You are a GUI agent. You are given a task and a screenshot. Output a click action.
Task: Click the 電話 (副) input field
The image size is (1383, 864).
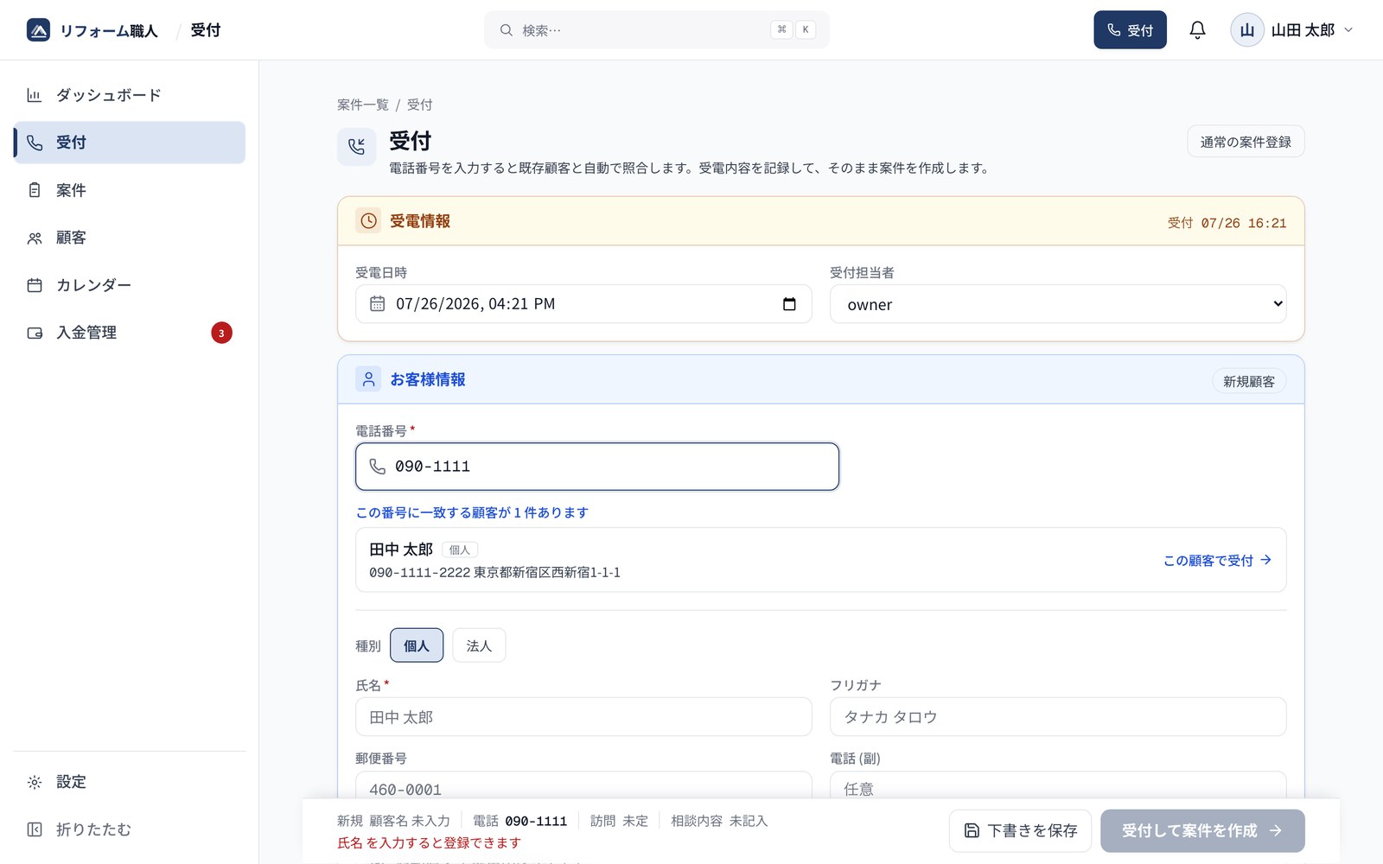(x=1058, y=786)
